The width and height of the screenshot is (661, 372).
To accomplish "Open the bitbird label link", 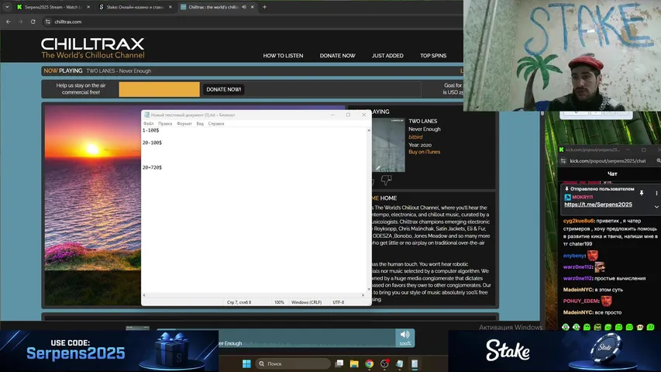I will coord(415,137).
